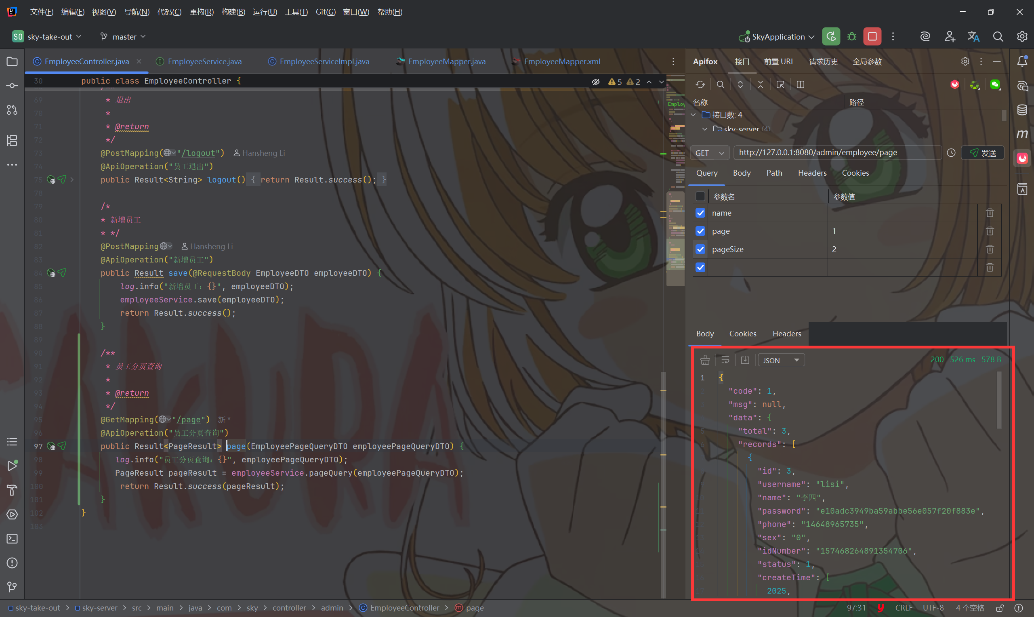This screenshot has width=1034, height=617.
Task: Open the JSON format dropdown
Action: point(781,360)
